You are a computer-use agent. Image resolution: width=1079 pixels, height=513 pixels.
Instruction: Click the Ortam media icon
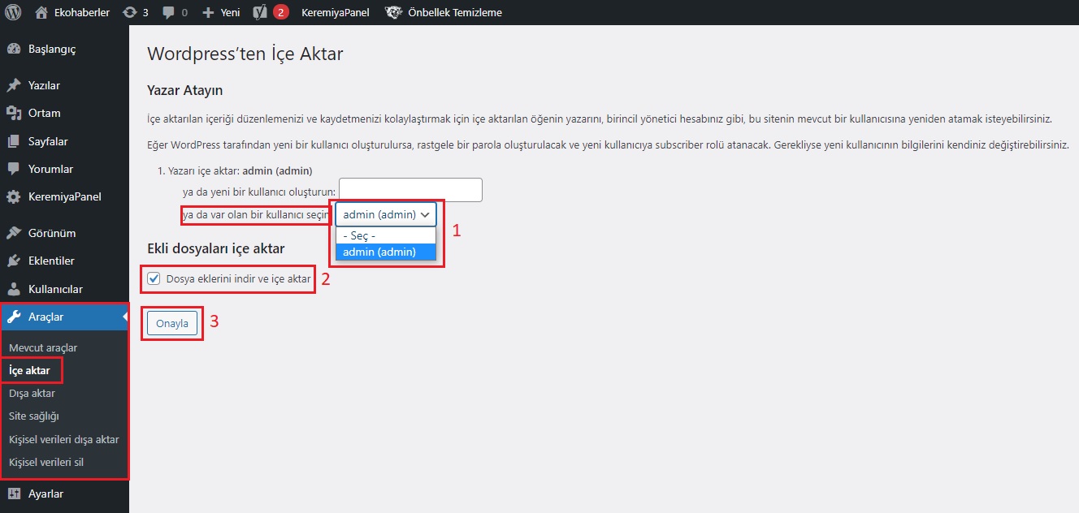(x=13, y=113)
